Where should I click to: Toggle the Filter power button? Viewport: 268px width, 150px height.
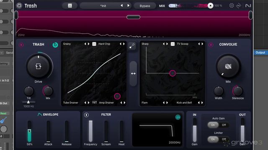click(x=86, y=115)
